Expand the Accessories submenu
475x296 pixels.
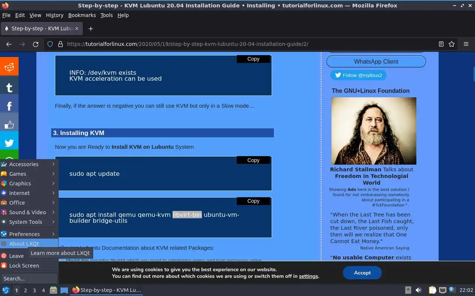[x=29, y=164]
